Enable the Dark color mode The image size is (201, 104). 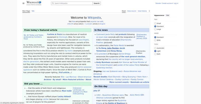click(155, 54)
